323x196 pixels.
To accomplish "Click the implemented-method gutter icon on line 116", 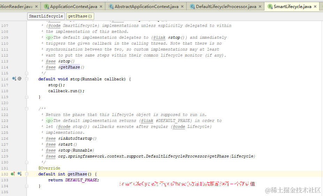I will [x=14, y=79].
